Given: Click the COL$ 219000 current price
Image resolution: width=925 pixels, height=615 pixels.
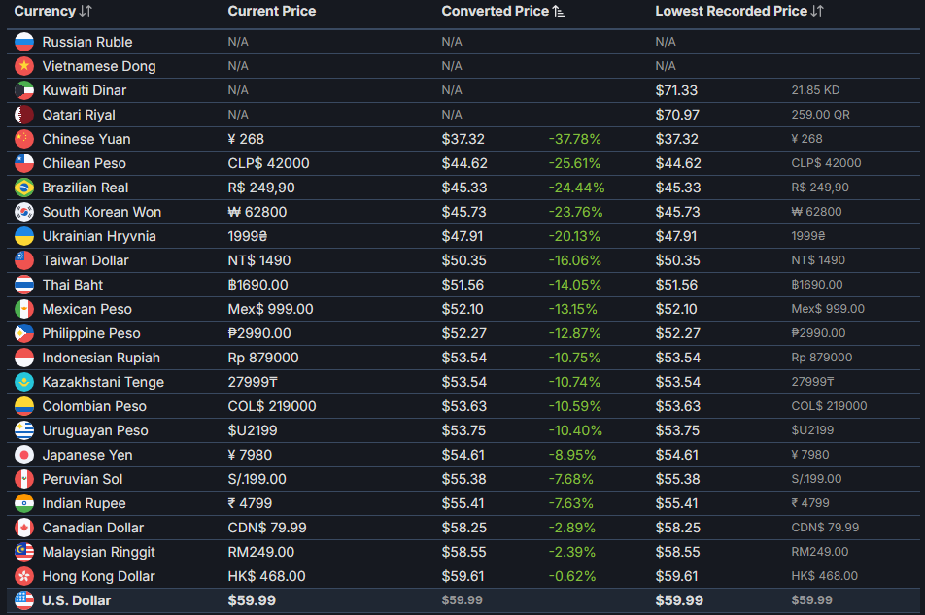Looking at the screenshot, I should 272,406.
